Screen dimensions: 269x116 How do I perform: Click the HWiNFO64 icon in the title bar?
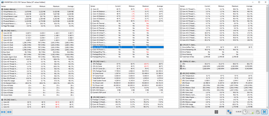point(2,2)
